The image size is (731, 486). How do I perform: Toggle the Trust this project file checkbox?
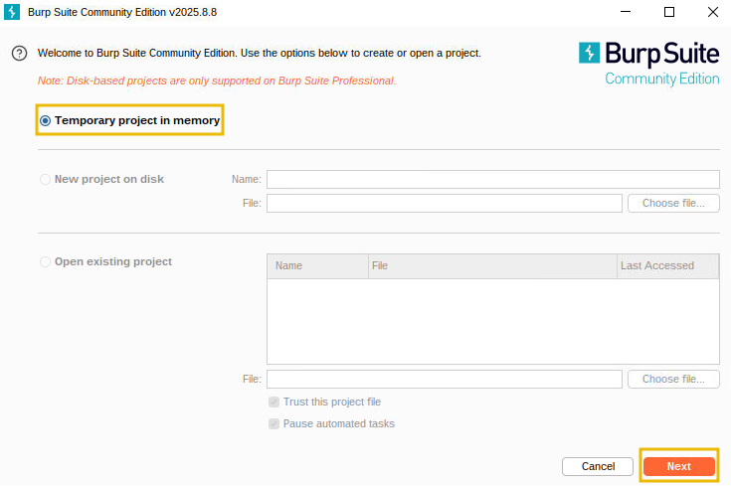point(274,403)
